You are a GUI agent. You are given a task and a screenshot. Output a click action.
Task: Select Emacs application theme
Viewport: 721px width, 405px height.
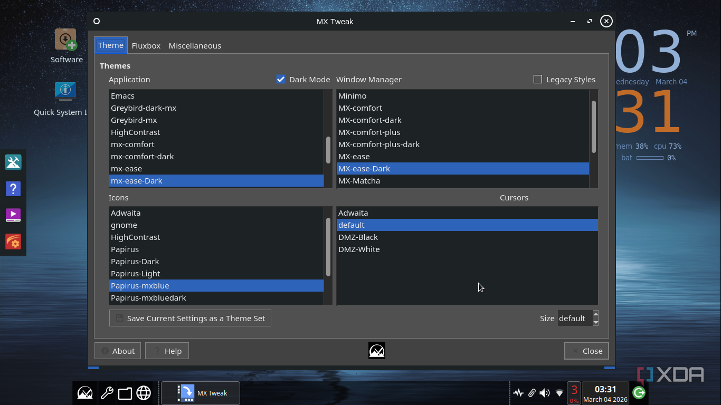coord(216,96)
